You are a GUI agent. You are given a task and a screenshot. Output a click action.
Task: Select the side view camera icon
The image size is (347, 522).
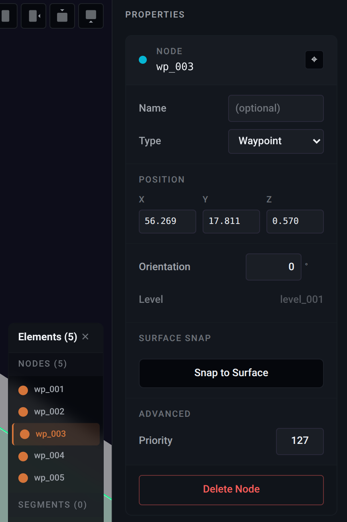click(x=34, y=16)
